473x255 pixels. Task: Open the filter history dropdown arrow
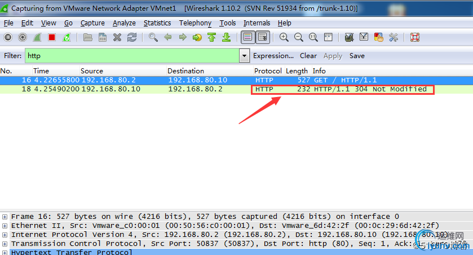pyautogui.click(x=244, y=56)
